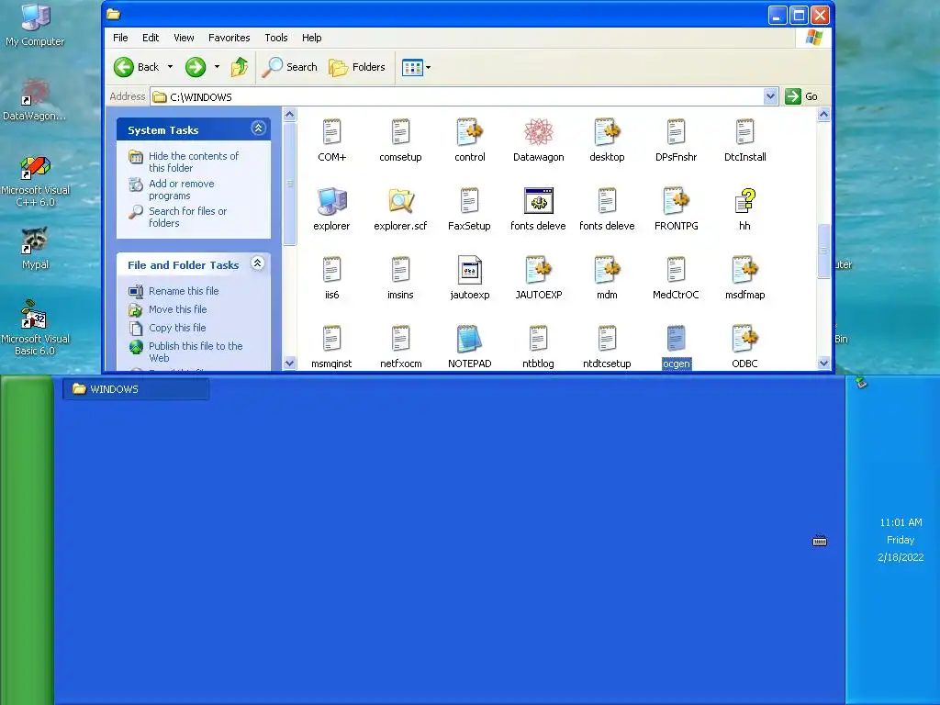The width and height of the screenshot is (940, 705).
Task: Click Publish this file to the Web
Action: (196, 352)
